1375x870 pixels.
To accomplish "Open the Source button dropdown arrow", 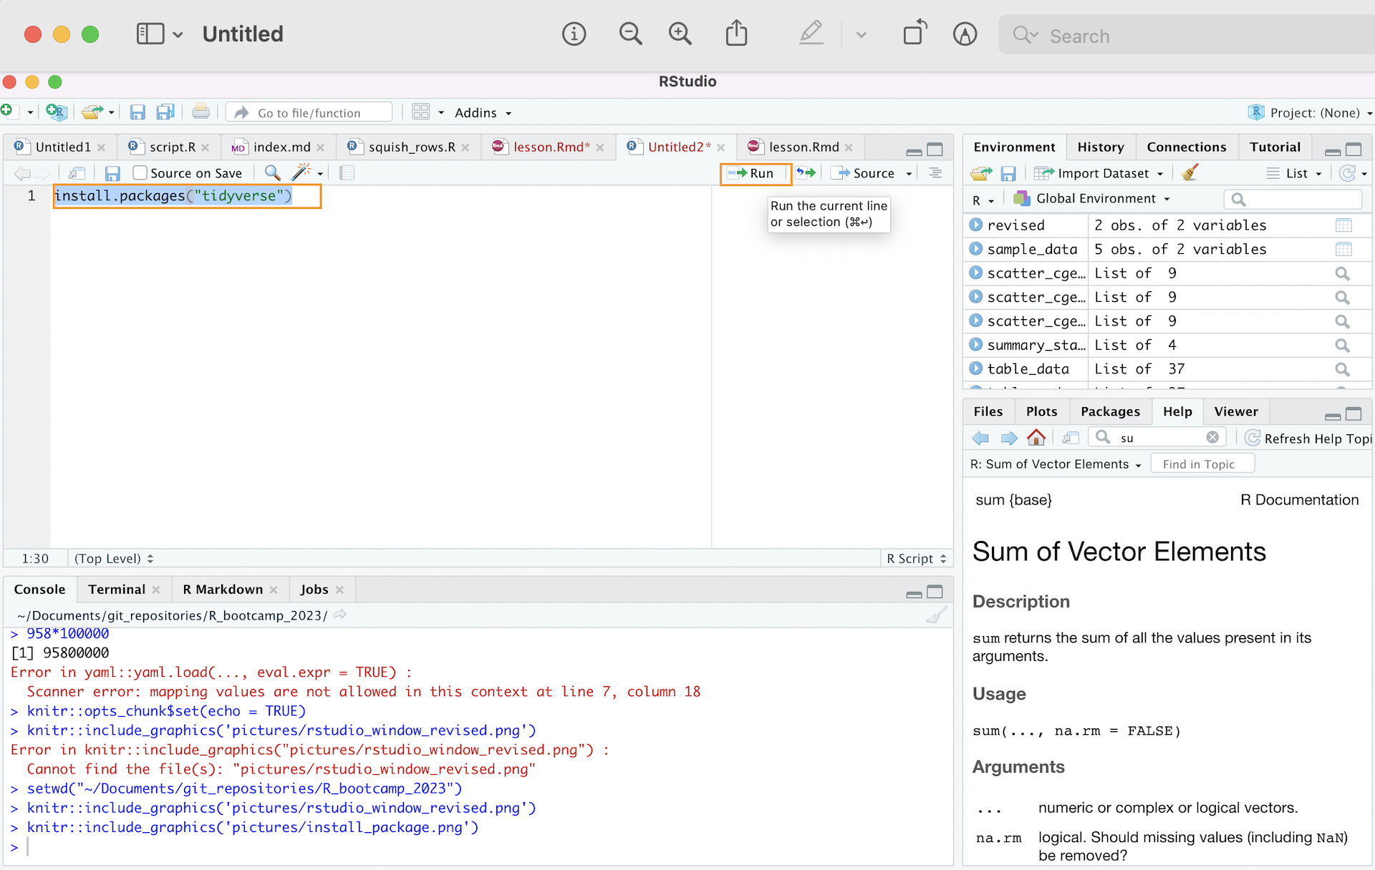I will [909, 173].
